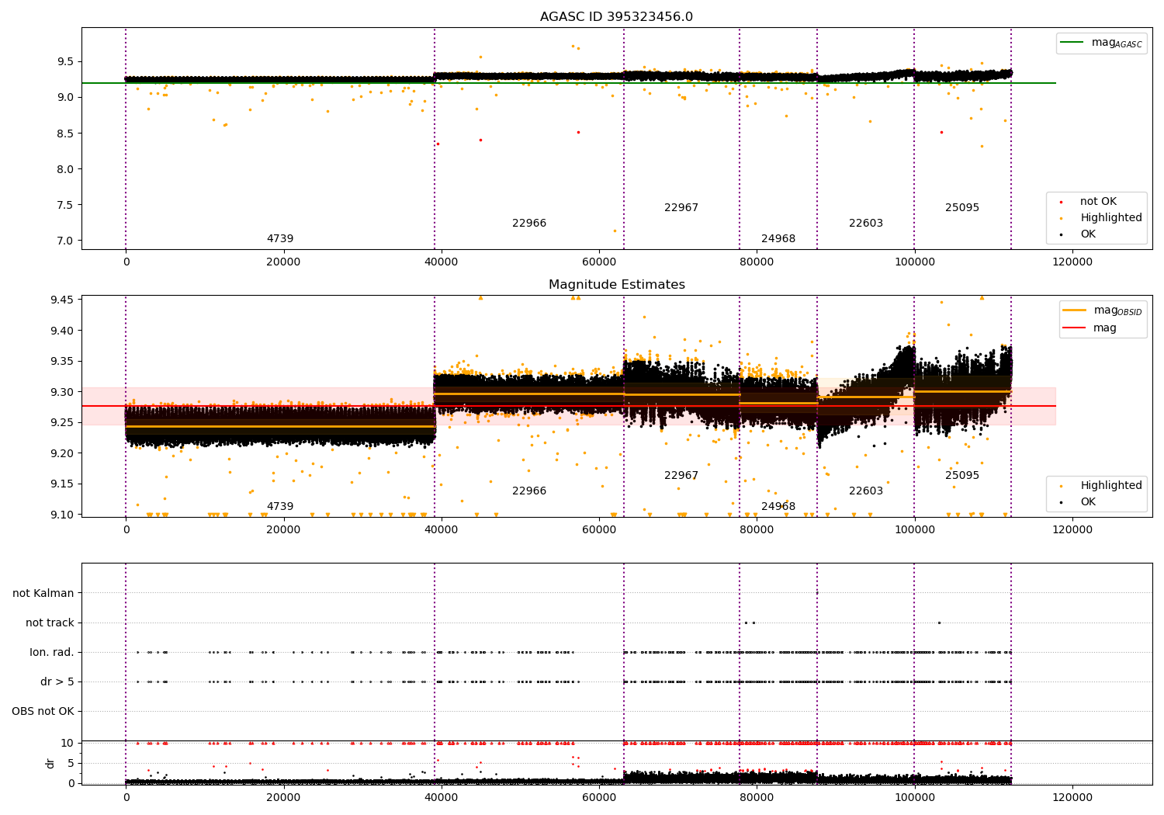Click the 9.10 y-tick of middle plot
The image size is (1164, 815).
point(63,515)
